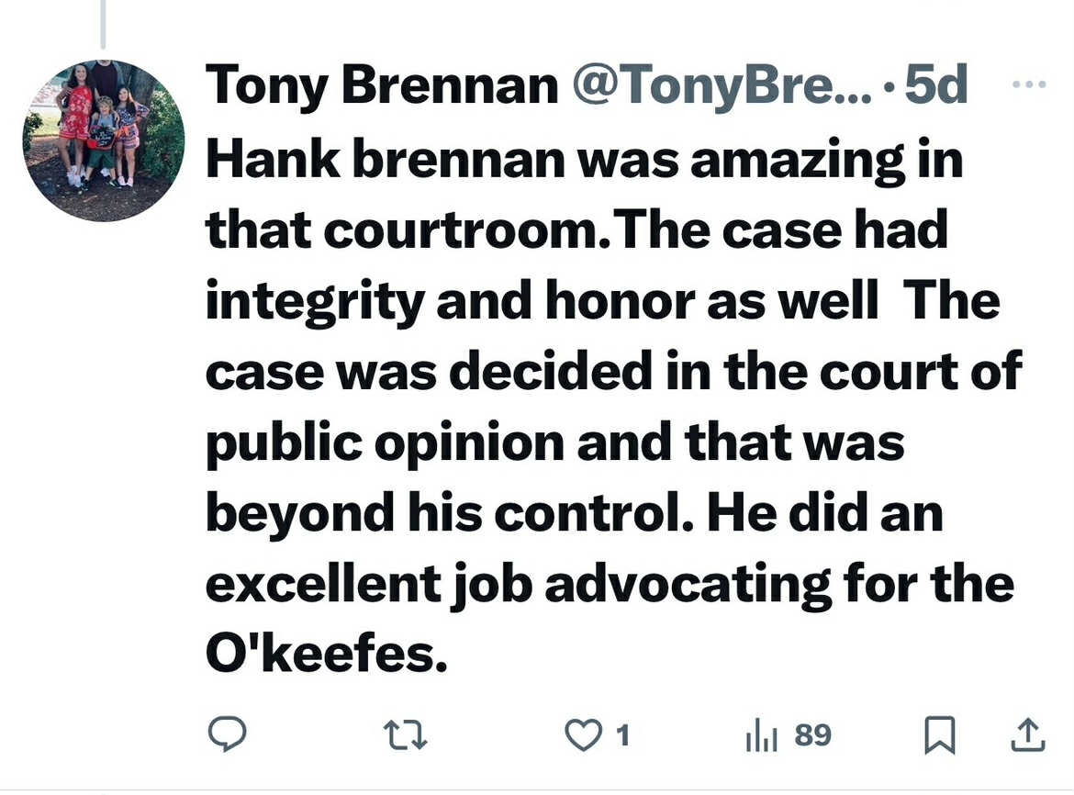The width and height of the screenshot is (1074, 795).
Task: Click the like count of 1
Action: 622,735
